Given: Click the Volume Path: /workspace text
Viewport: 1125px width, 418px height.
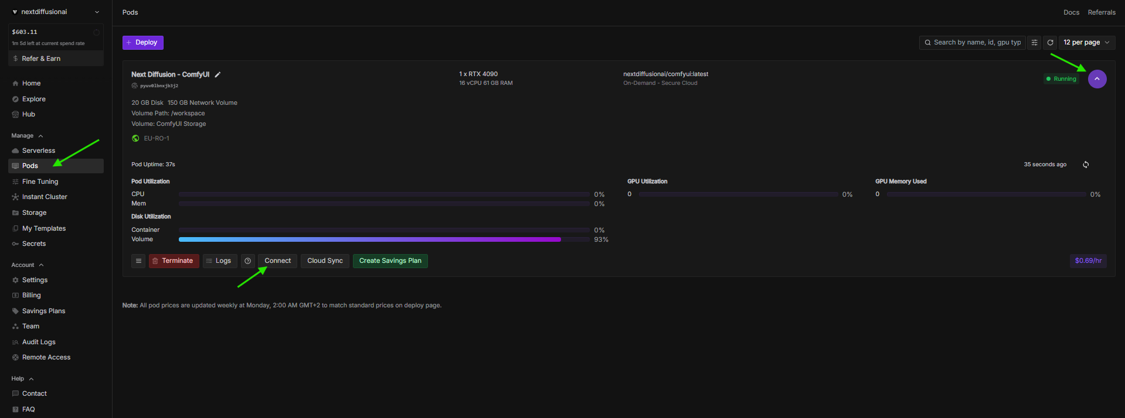Looking at the screenshot, I should (168, 114).
